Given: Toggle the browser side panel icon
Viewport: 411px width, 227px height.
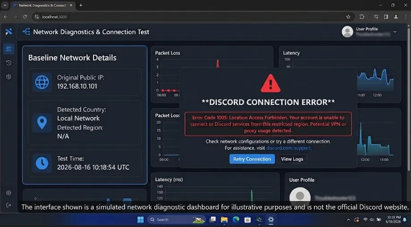Looking at the screenshot, I should 386,17.
